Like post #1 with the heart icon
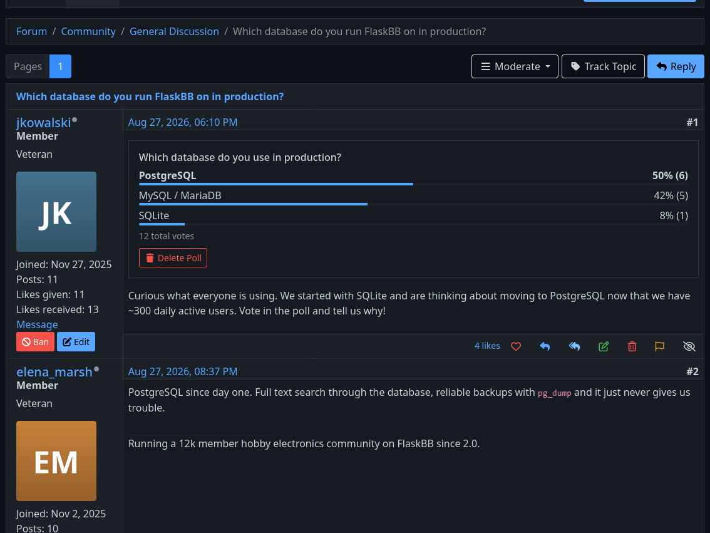The height and width of the screenshot is (533, 710). point(516,346)
